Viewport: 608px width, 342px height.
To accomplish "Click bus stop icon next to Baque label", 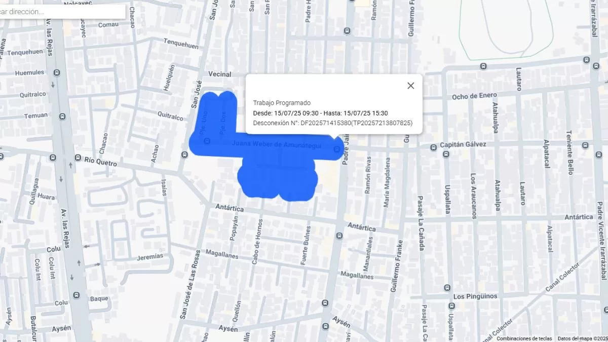I will (76, 295).
